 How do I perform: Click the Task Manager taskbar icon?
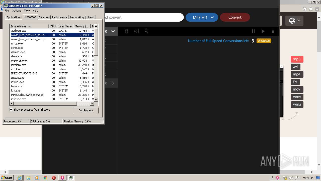71,178
